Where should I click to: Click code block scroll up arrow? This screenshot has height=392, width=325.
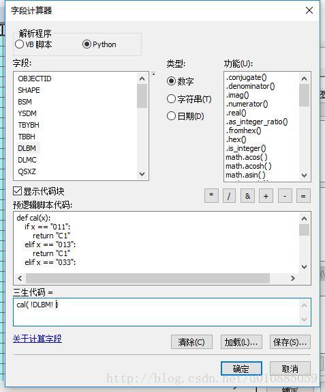304,219
